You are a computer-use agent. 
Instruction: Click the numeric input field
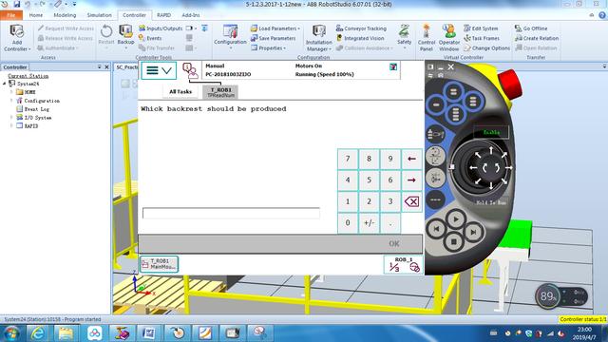(x=231, y=213)
